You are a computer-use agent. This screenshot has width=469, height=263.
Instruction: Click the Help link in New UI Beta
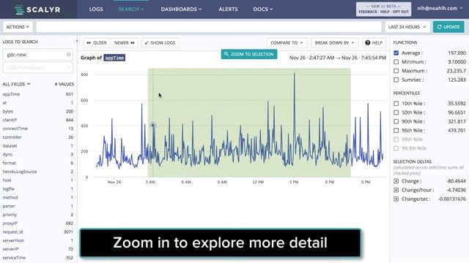pyautogui.click(x=385, y=12)
